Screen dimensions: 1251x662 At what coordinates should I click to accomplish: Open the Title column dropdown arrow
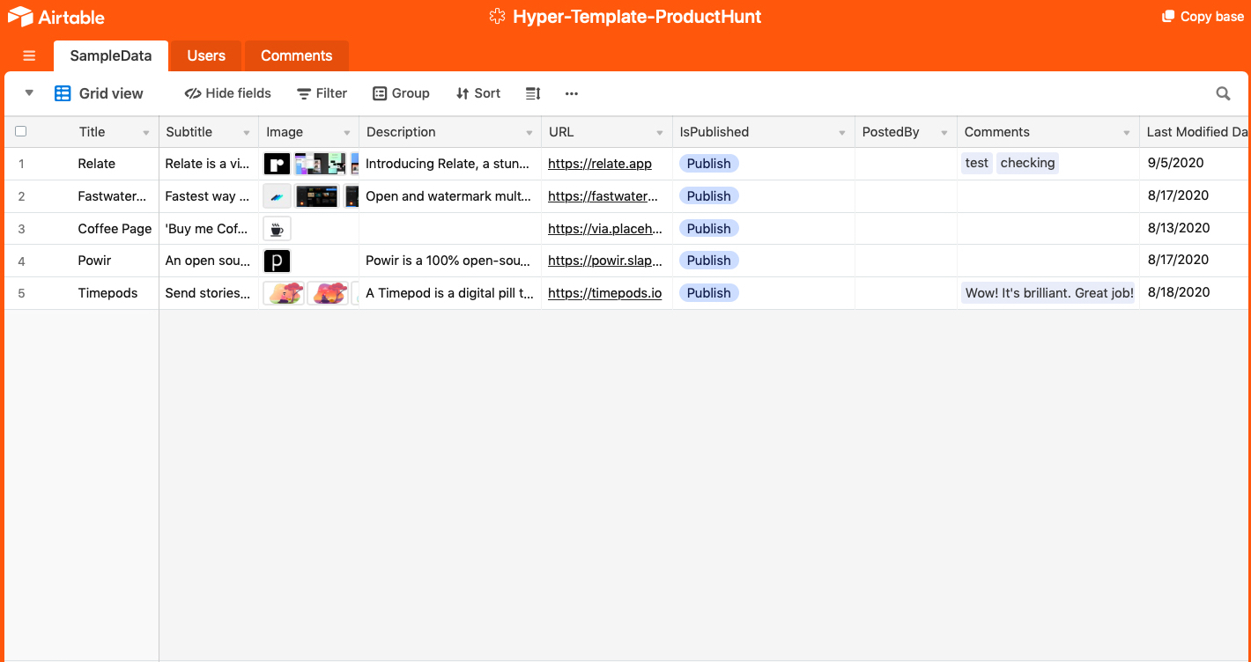tap(146, 133)
